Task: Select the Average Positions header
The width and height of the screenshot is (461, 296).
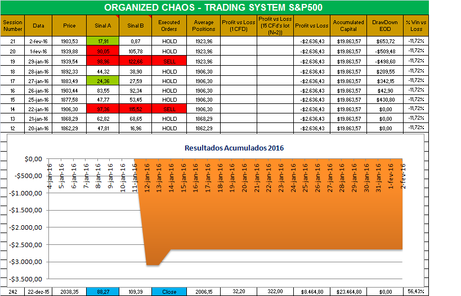Action: (203, 25)
